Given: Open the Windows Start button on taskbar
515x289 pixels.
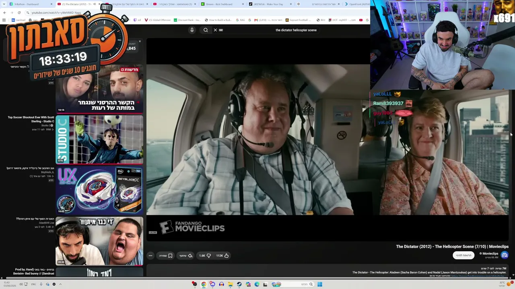Looking at the screenshot, I should coord(320,284).
